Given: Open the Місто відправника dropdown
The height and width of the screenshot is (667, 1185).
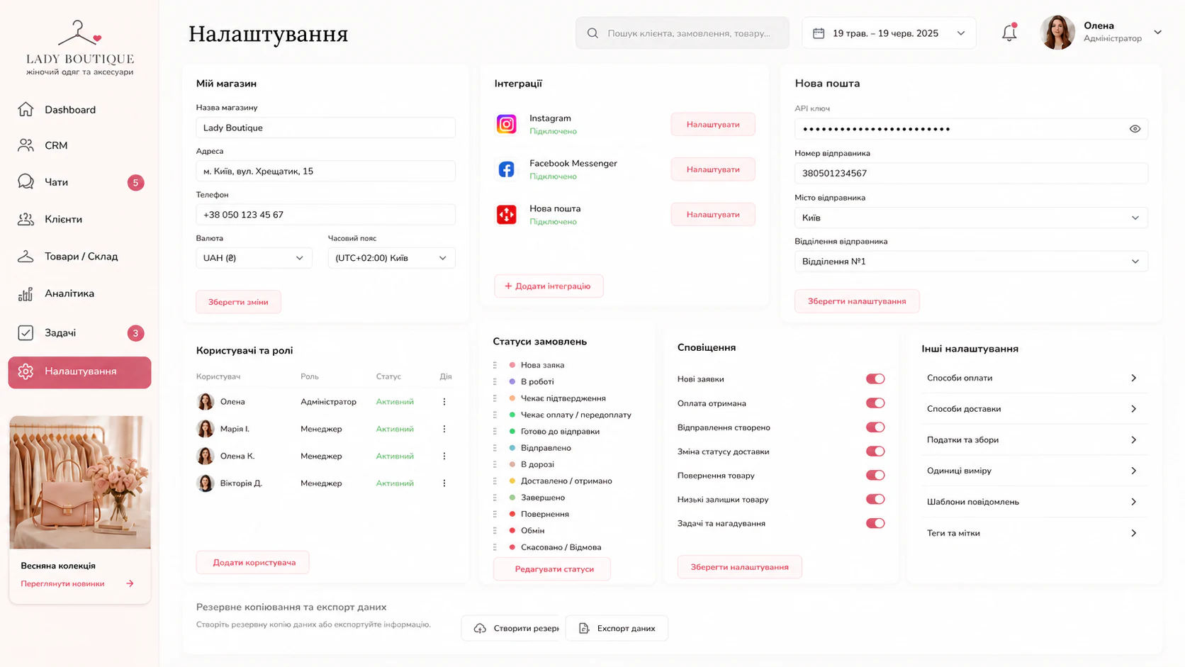Looking at the screenshot, I should point(971,218).
